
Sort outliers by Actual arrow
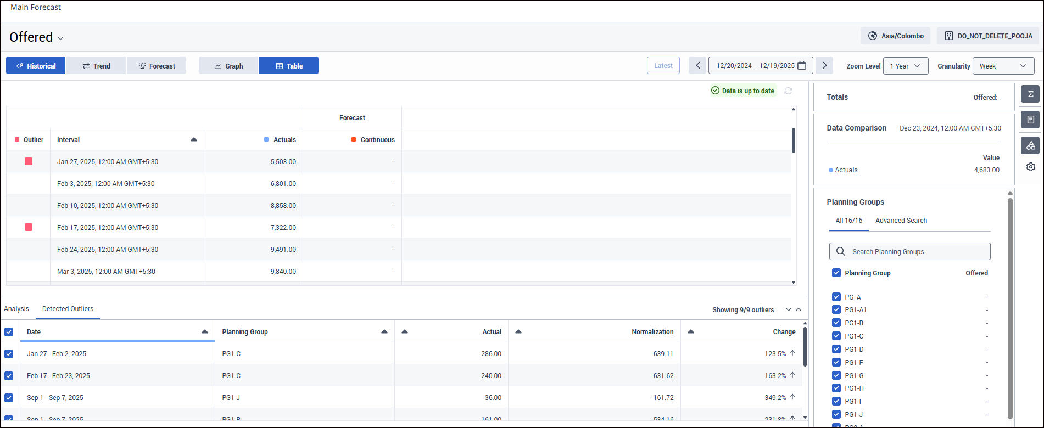405,332
